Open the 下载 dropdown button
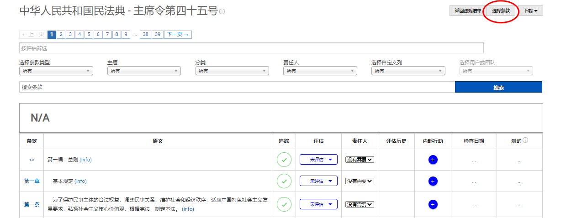This screenshot has height=218, width=566. [530, 10]
